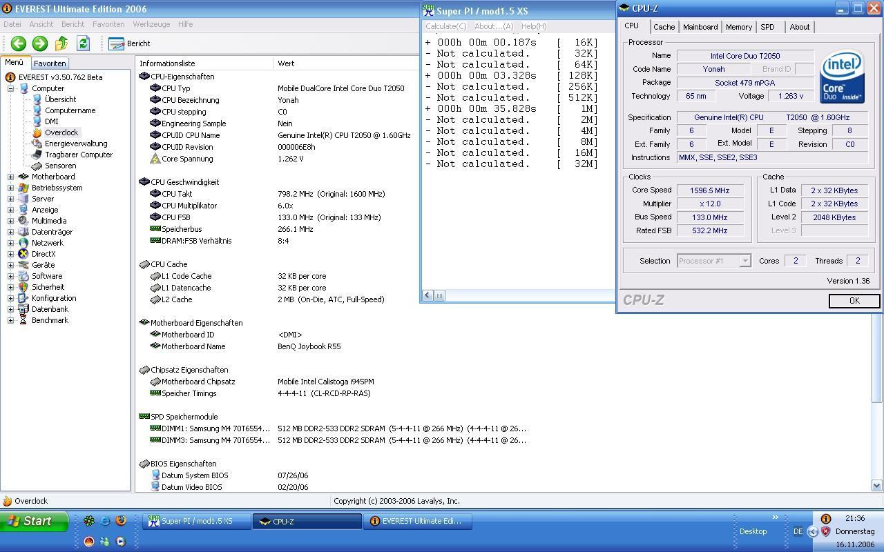Image resolution: width=884 pixels, height=552 pixels.
Task: Switch to Super PI via taskbar button
Action: point(197,522)
